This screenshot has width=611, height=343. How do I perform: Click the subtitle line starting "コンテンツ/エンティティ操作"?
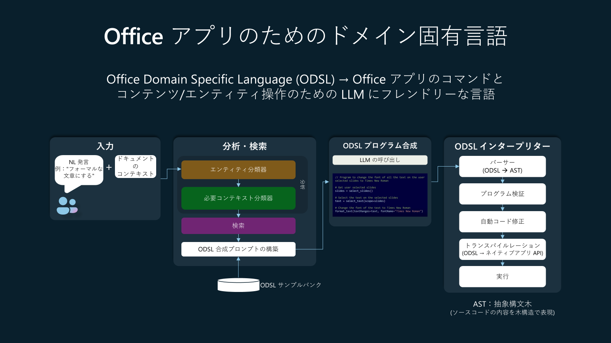(306, 94)
